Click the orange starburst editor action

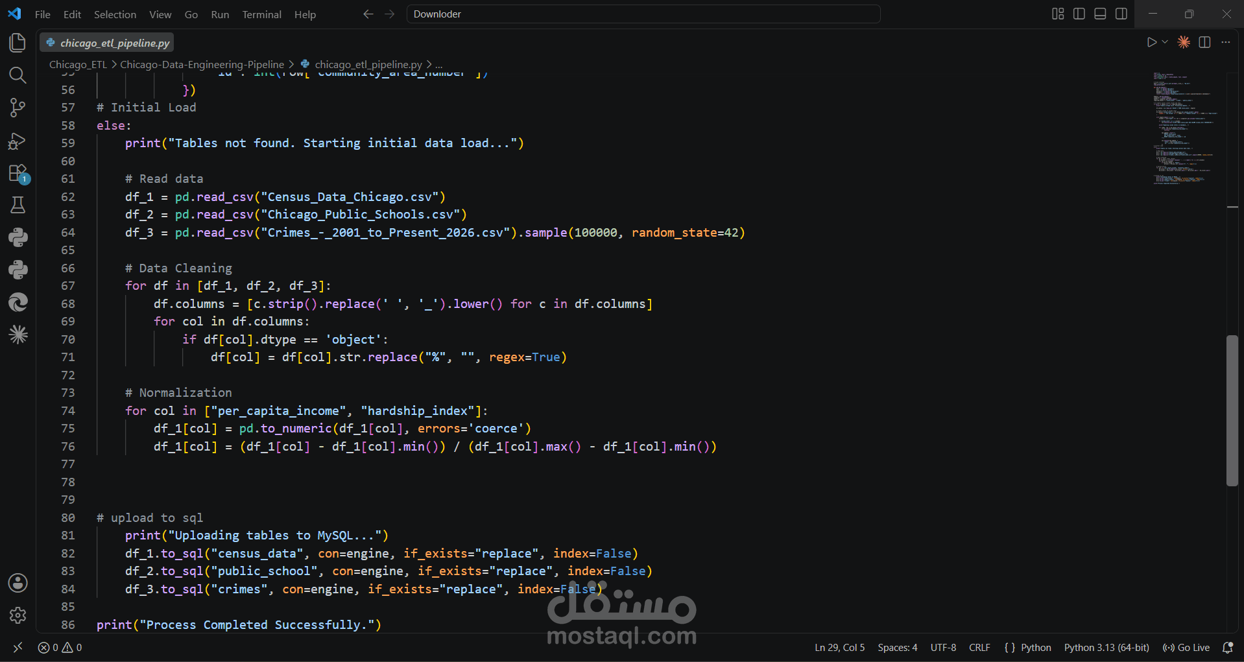[1184, 42]
